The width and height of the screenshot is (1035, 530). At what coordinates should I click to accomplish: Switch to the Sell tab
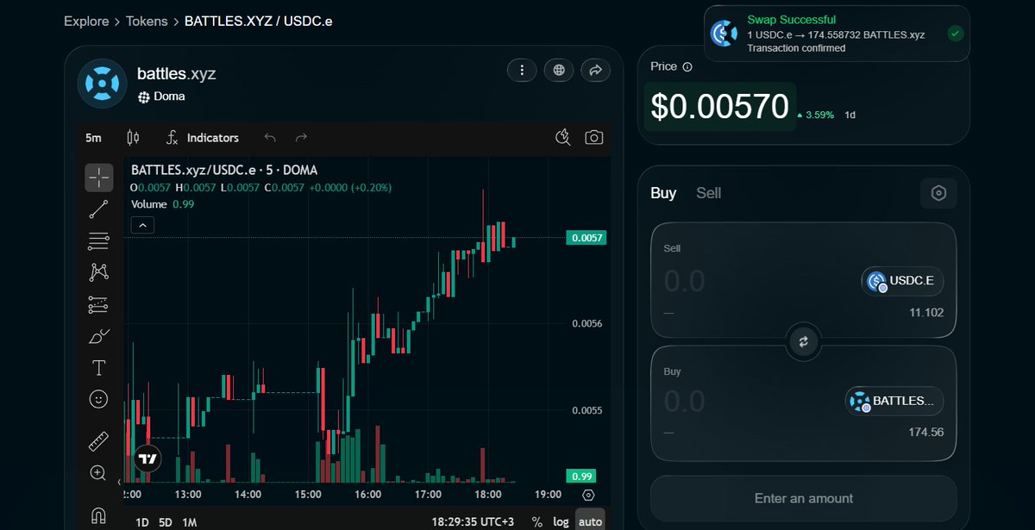tap(709, 193)
